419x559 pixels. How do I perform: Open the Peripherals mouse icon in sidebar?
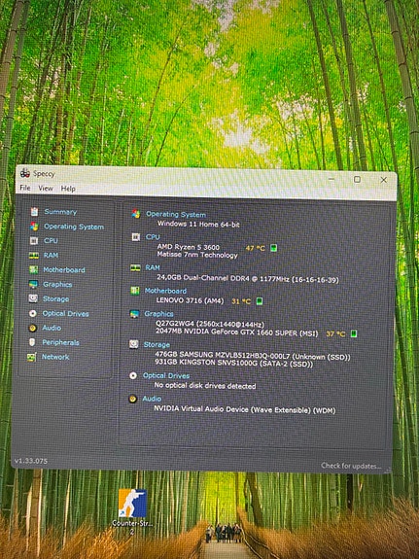[x=32, y=342]
